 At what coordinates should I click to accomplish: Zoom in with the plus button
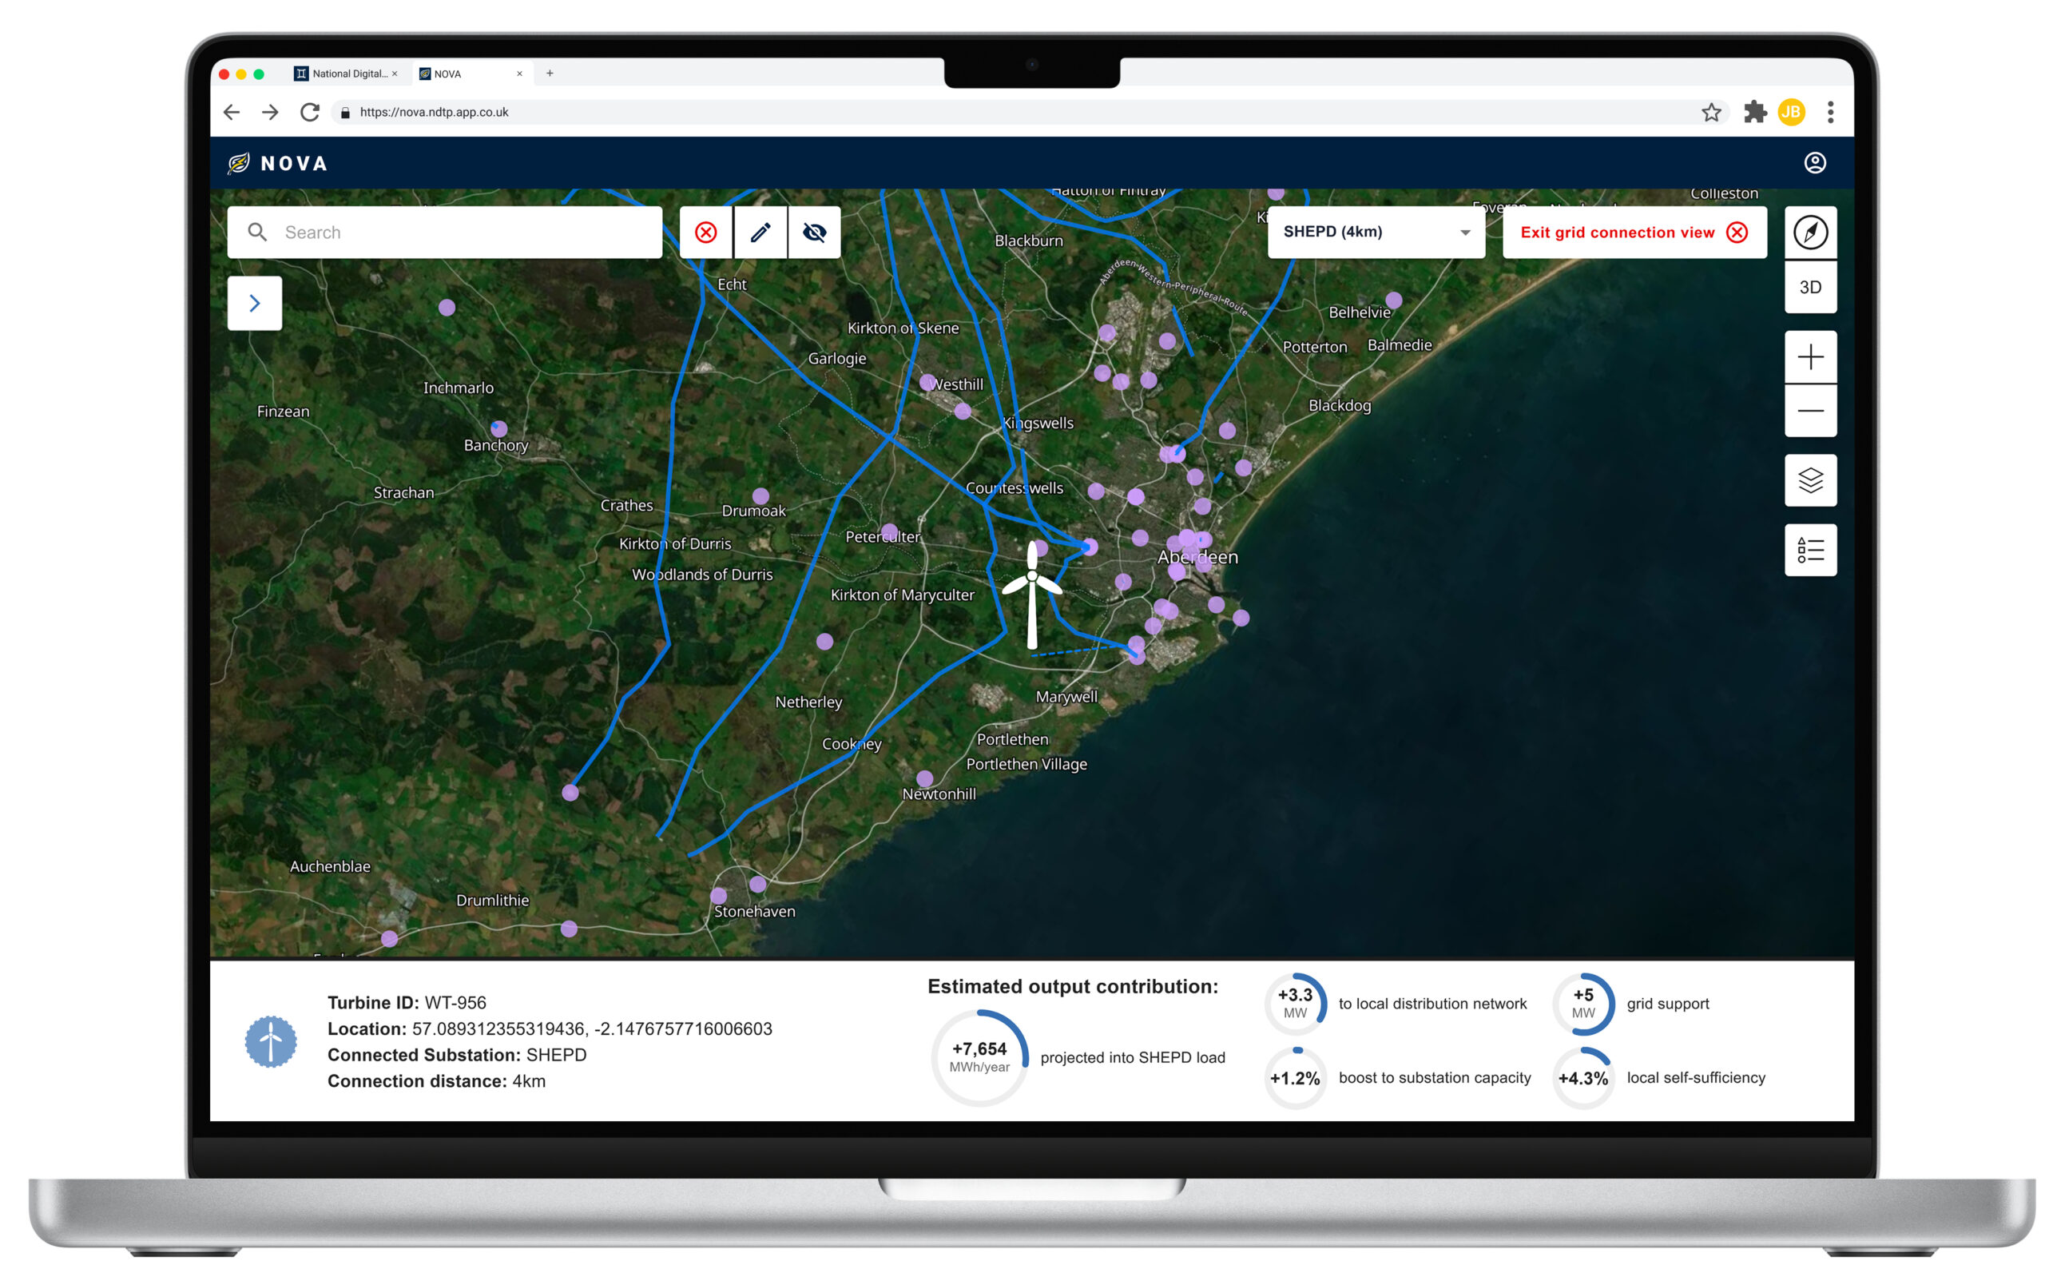[x=1810, y=358]
